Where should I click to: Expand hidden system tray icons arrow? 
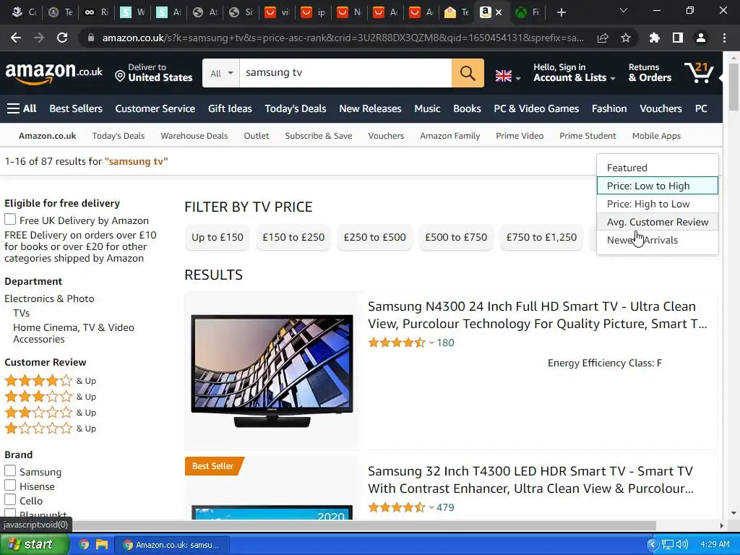pos(653,545)
